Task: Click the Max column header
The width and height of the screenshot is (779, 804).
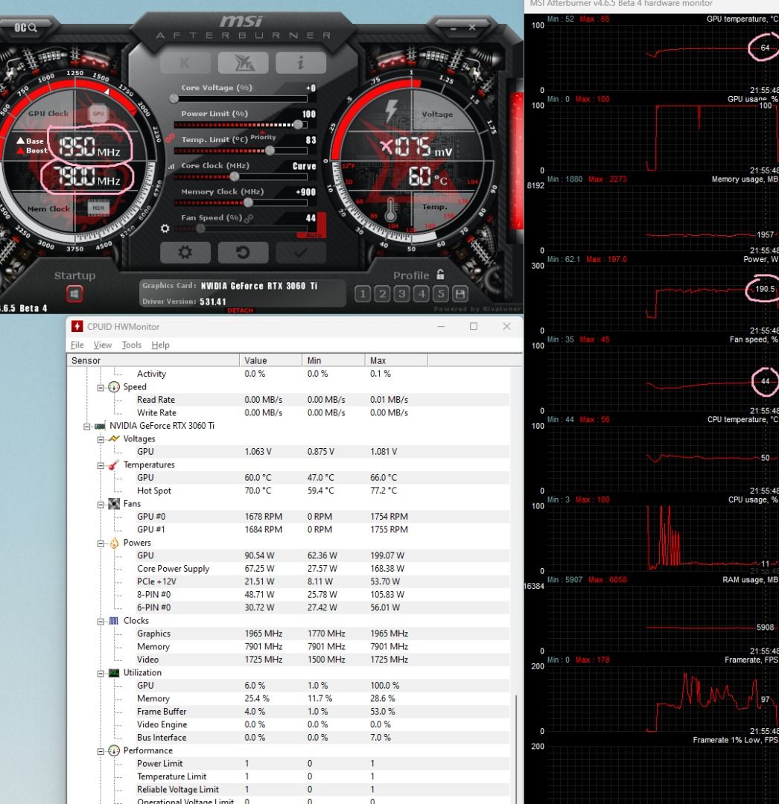Action: [396, 360]
